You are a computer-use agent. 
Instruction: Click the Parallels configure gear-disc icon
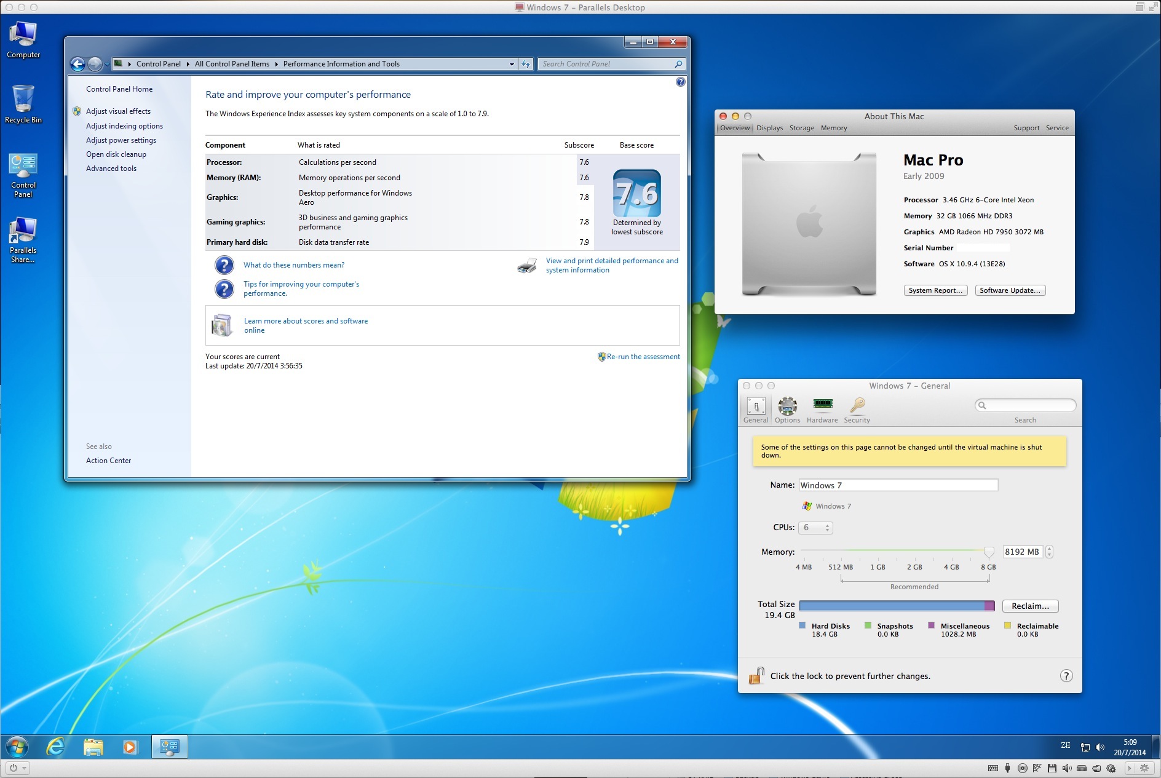tap(1111, 768)
